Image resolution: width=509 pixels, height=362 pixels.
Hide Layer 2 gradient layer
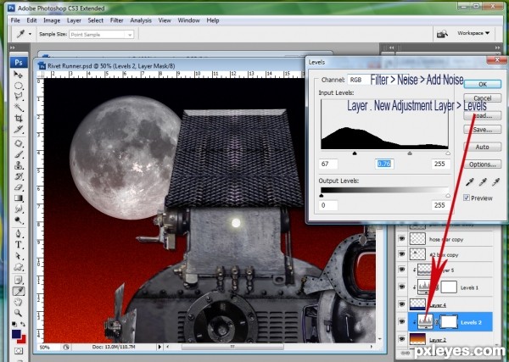click(x=402, y=339)
